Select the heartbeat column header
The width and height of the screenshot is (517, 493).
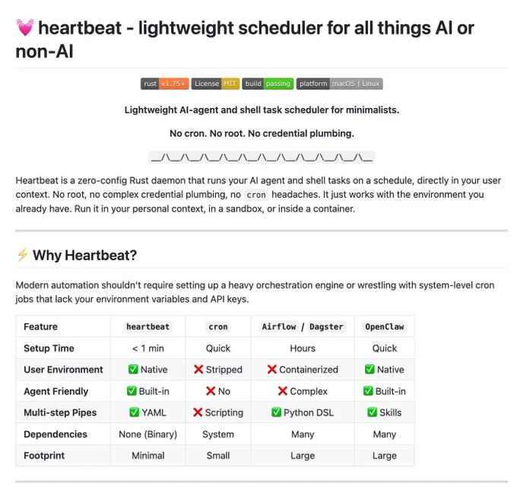147,326
